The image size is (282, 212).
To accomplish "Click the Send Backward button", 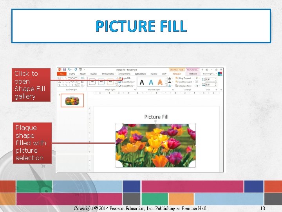I will click(x=184, y=82).
